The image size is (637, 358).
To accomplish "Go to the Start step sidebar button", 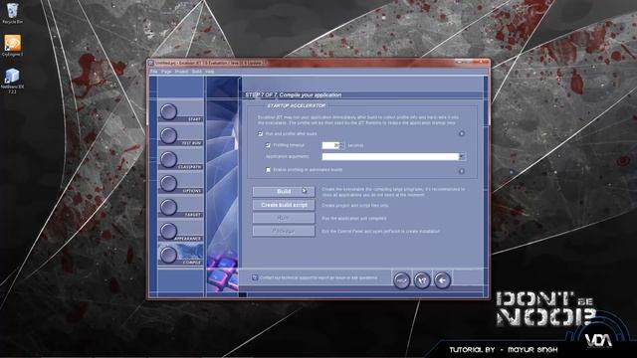I will click(x=180, y=111).
